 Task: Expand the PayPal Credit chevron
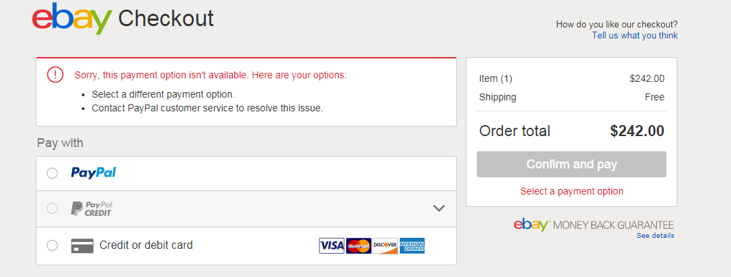pos(439,208)
